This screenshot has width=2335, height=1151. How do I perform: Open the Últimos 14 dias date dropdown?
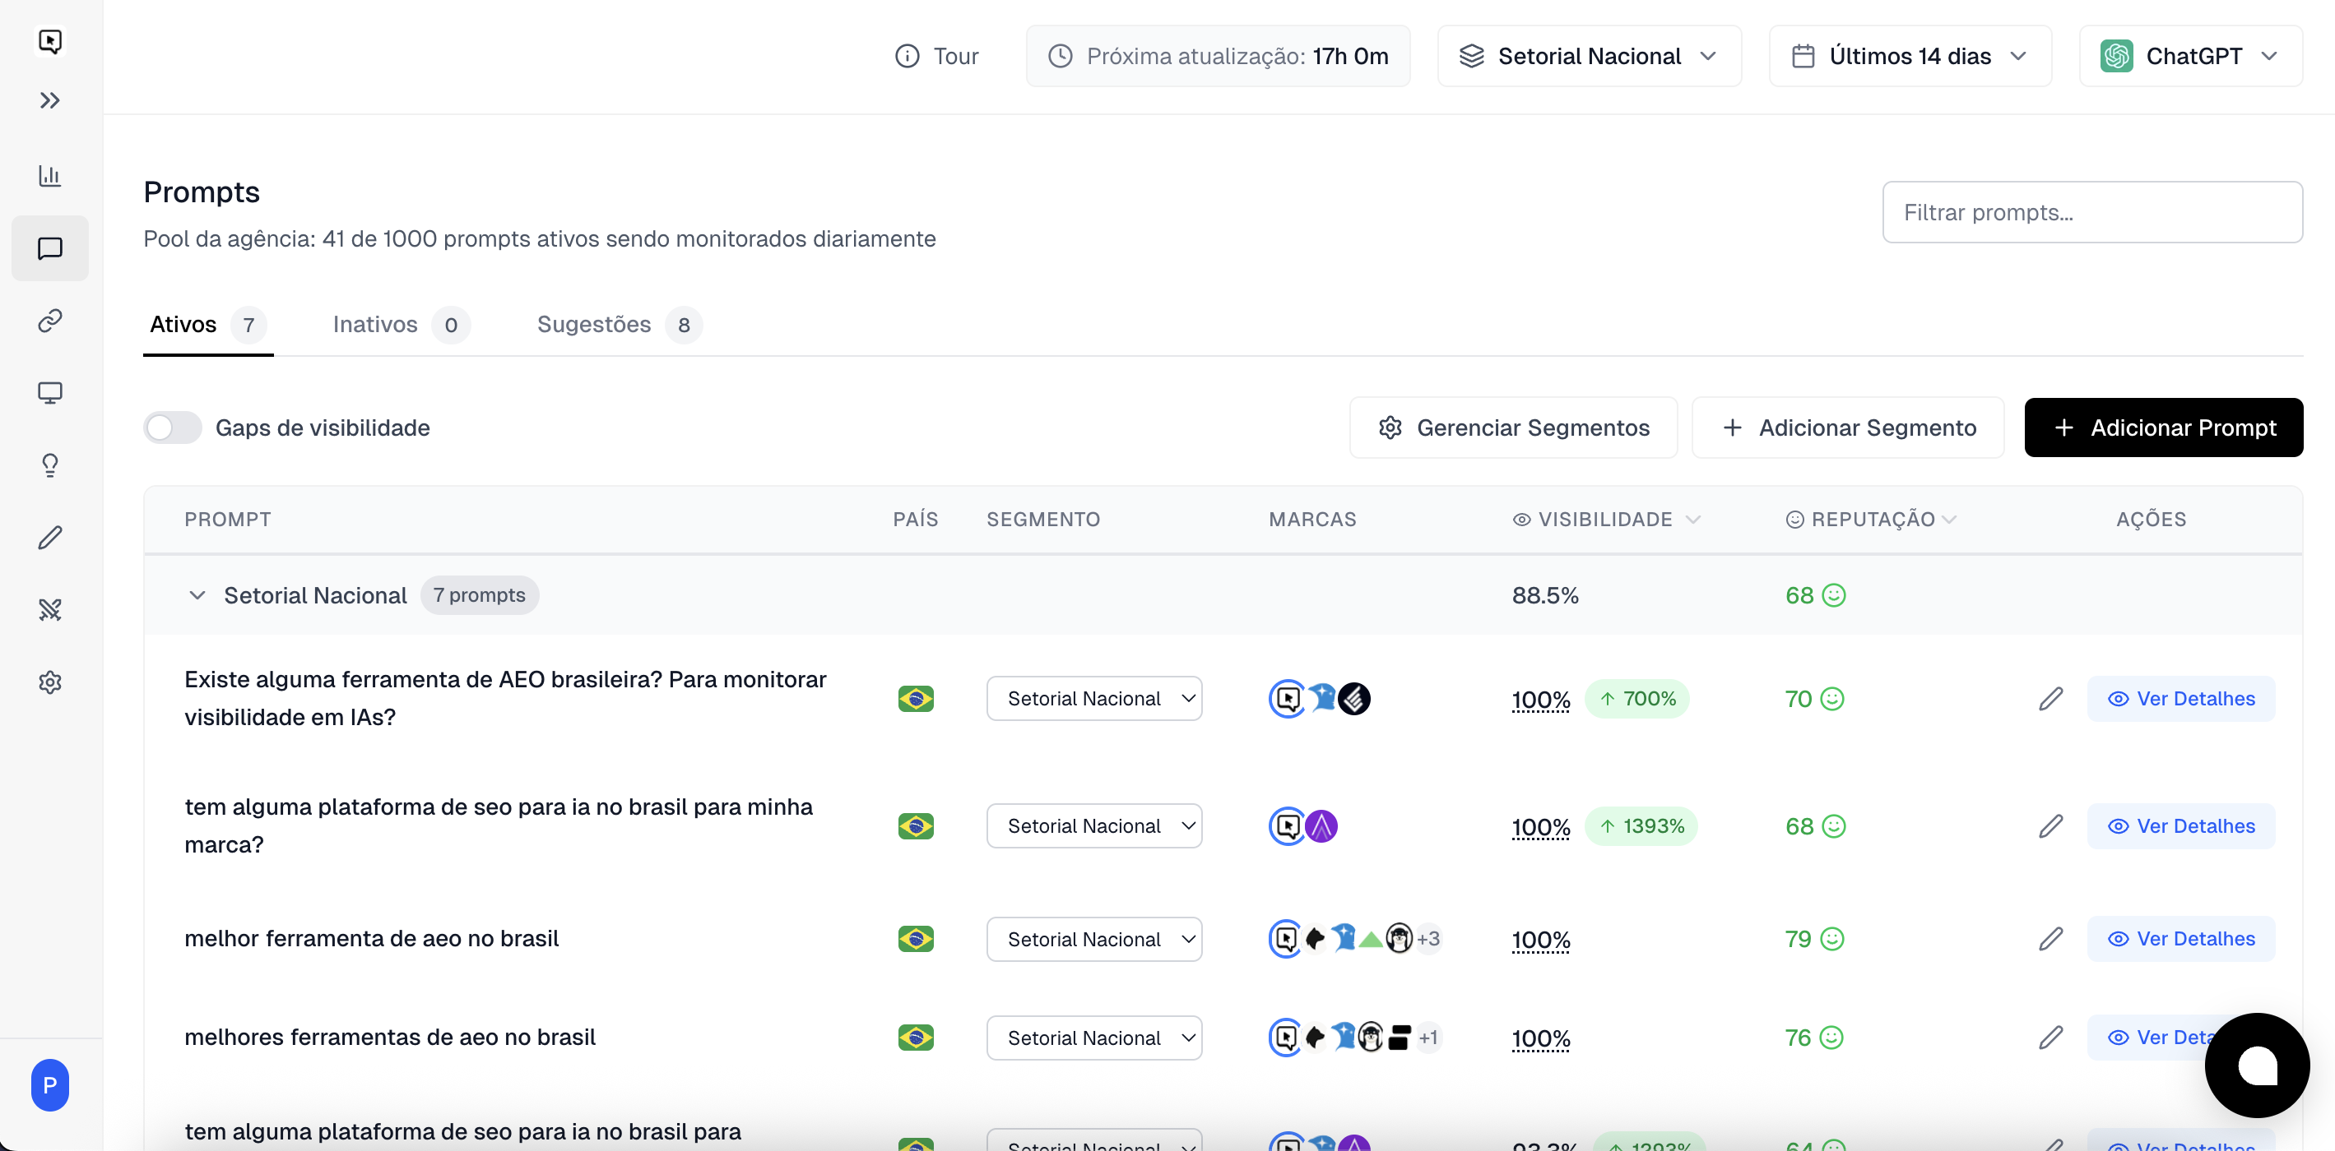[1910, 56]
